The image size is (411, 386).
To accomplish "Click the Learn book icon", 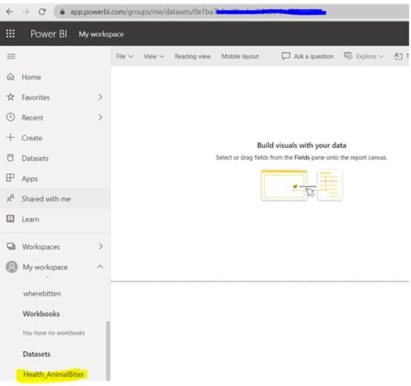I will pos(10,219).
